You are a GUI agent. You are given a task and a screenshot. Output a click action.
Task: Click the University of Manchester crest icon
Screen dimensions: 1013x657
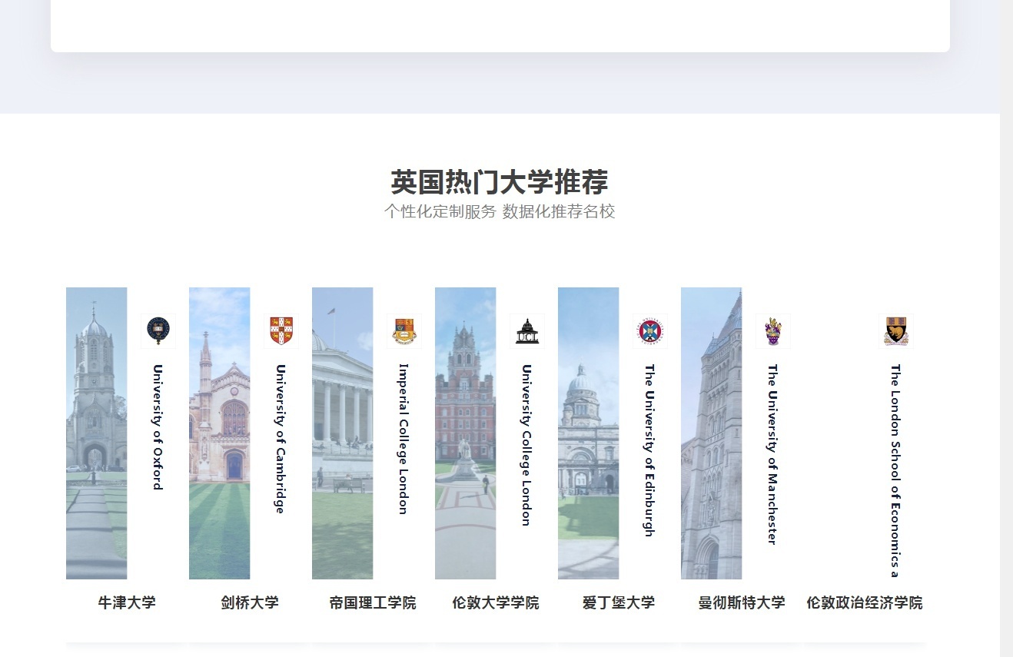click(773, 331)
